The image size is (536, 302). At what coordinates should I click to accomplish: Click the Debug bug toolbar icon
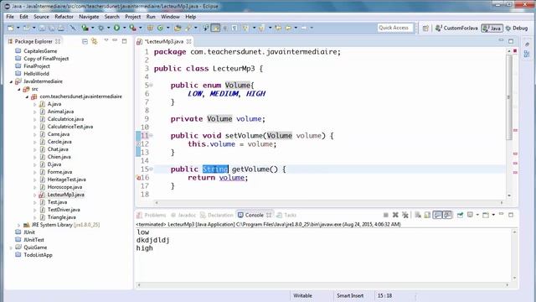(x=101, y=28)
